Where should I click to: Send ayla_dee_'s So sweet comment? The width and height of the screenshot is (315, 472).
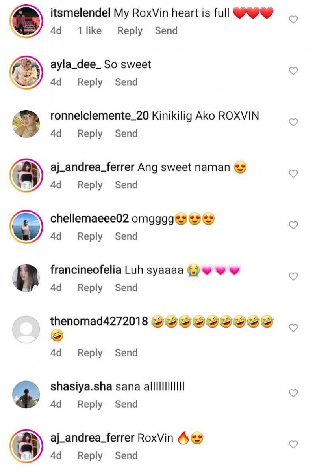pos(126,82)
